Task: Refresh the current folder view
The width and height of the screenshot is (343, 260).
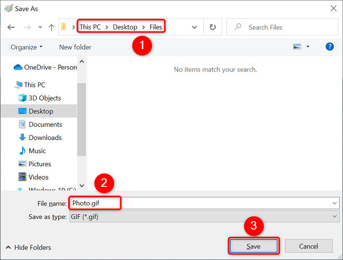Action: pos(213,27)
